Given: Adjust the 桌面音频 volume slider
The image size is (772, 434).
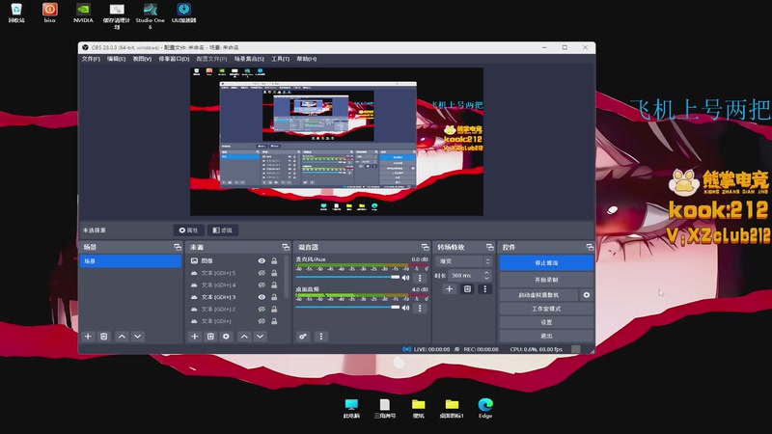Looking at the screenshot, I should coord(347,308).
